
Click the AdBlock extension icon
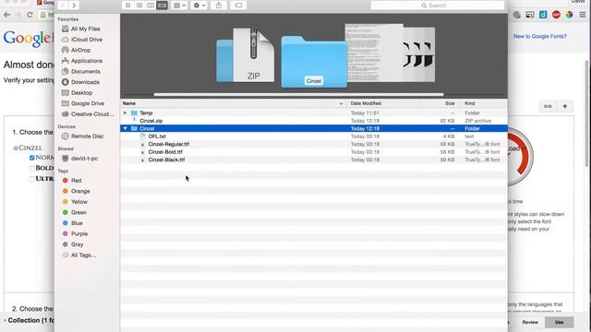coord(556,15)
